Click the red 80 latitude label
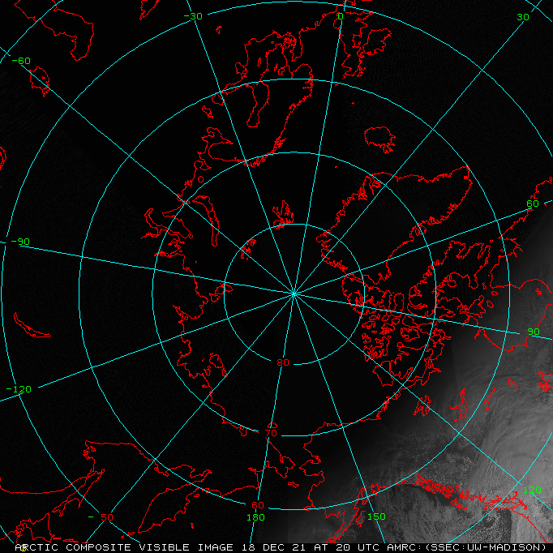This screenshot has height=553, width=553. (283, 362)
